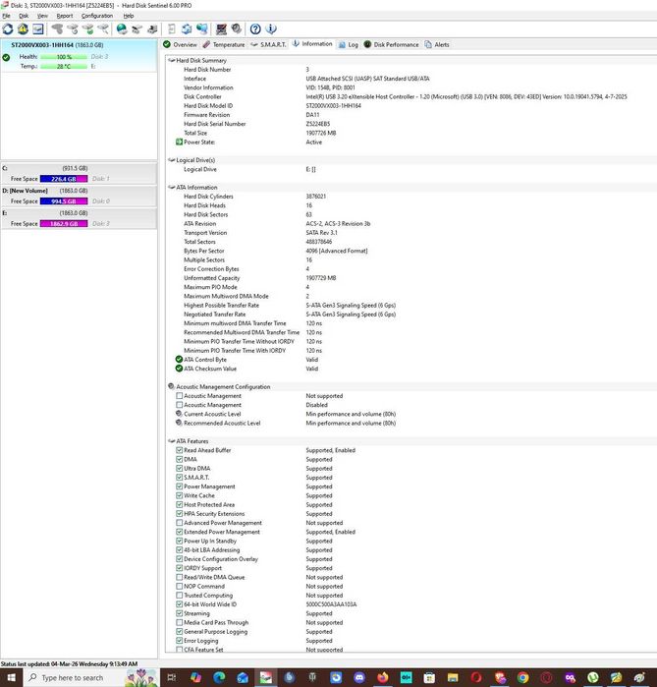Open the Configuration menu

pyautogui.click(x=97, y=16)
